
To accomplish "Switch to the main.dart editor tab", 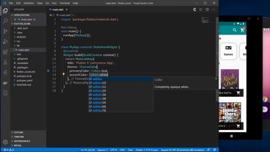I will pyautogui.click(x=58, y=10).
